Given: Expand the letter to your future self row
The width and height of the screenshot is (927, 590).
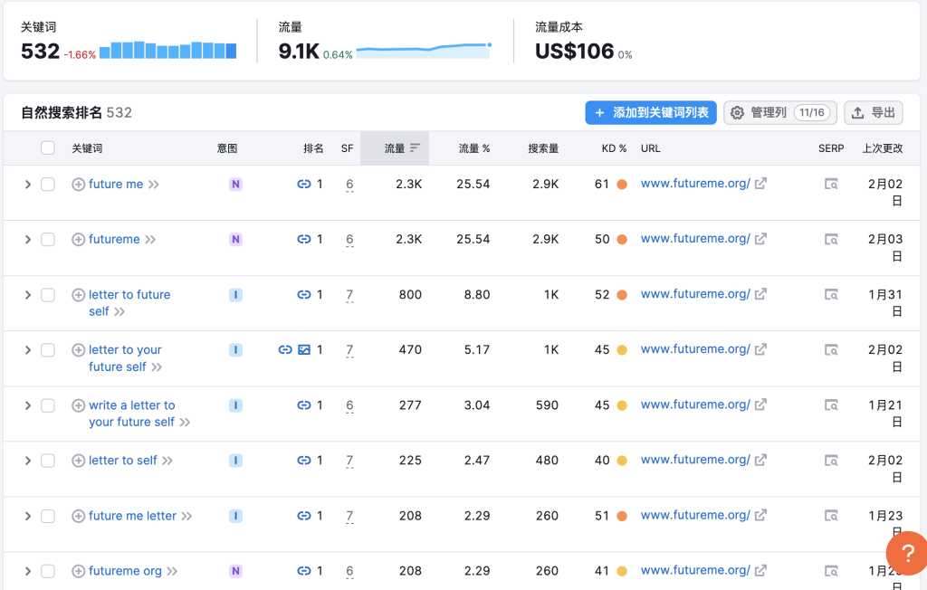Looking at the screenshot, I should coord(27,350).
